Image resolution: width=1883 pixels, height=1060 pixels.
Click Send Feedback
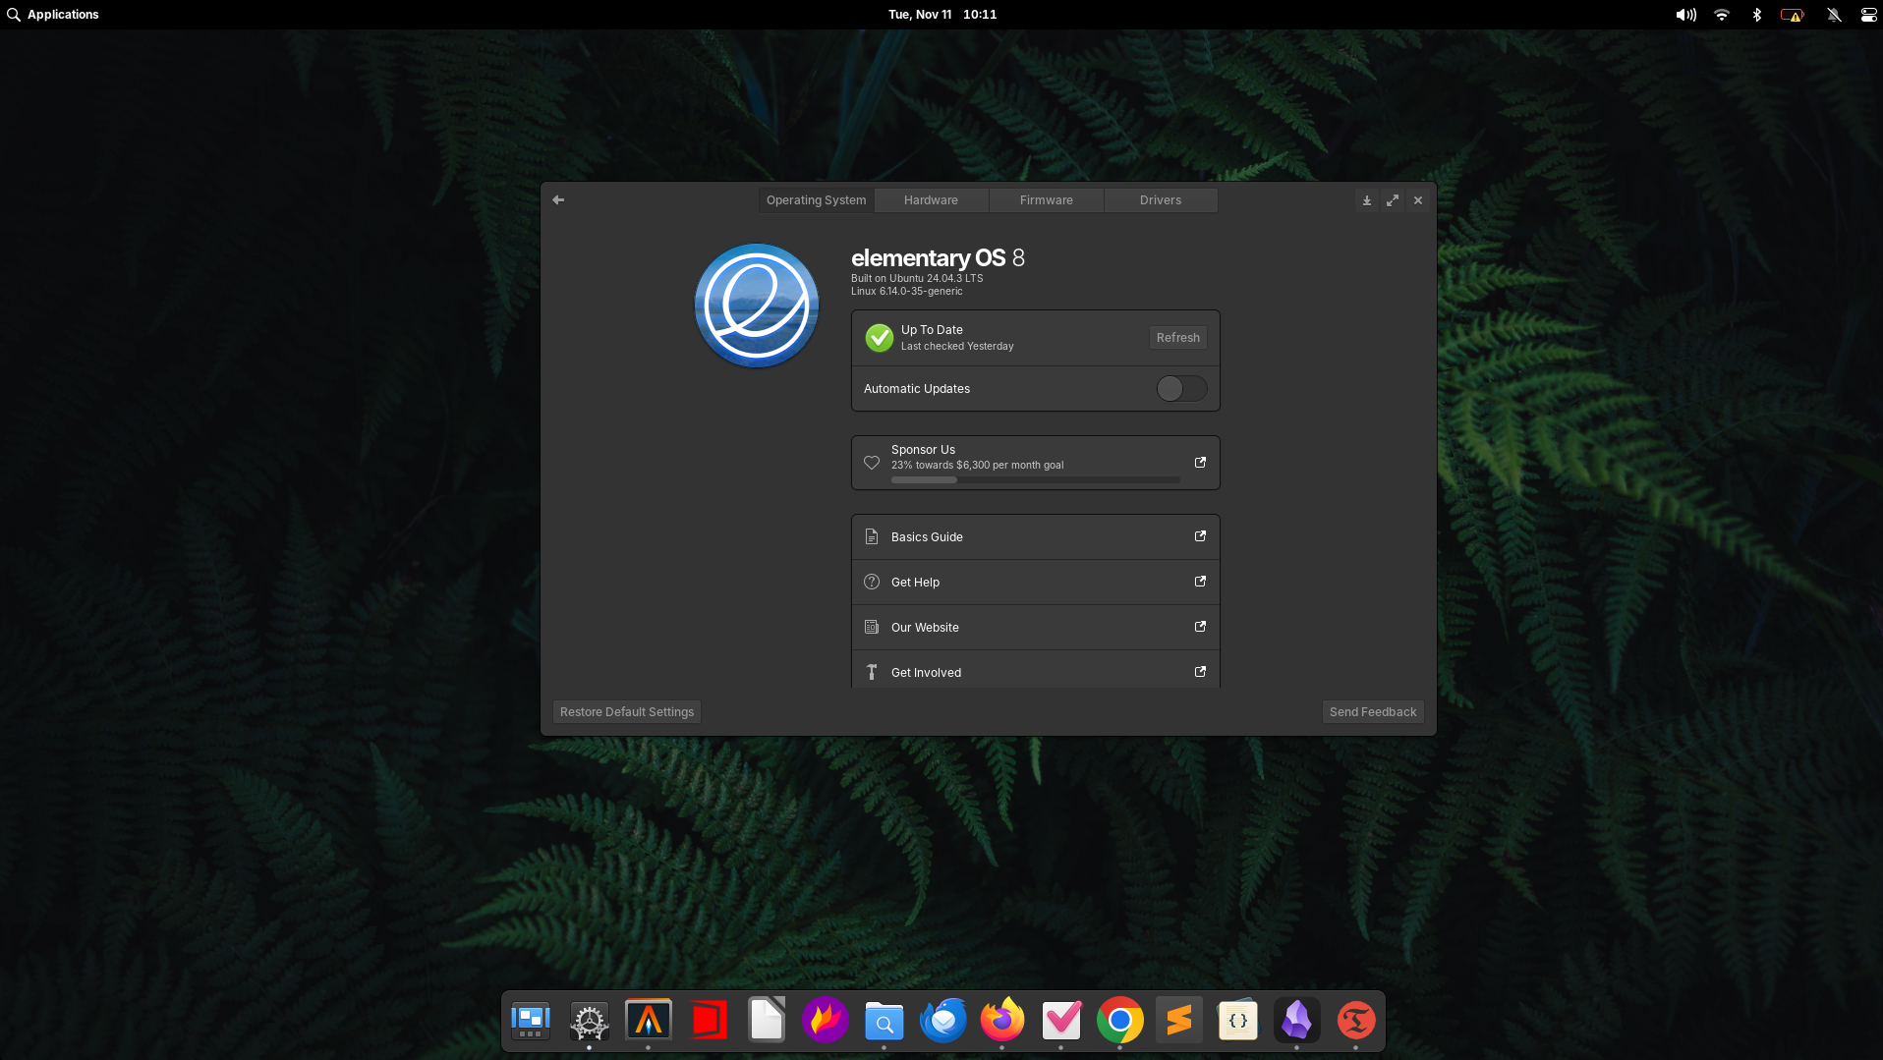[x=1373, y=711]
